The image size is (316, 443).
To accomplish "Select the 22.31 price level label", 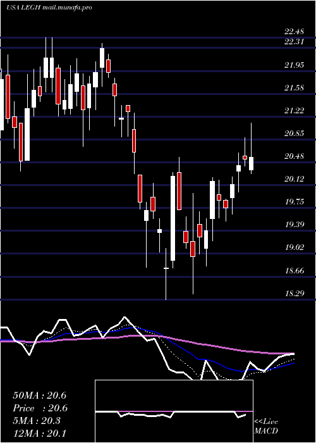I will tap(294, 42).
